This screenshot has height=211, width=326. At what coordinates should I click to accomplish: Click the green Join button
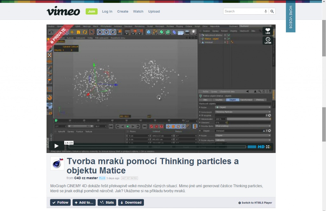(x=91, y=11)
